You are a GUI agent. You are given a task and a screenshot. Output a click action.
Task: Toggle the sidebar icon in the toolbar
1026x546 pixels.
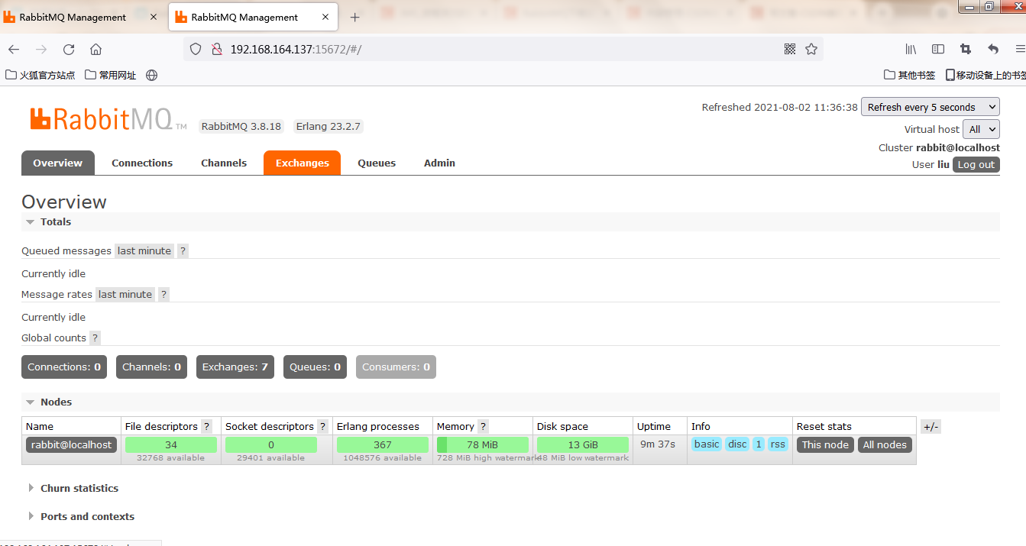tap(938, 49)
